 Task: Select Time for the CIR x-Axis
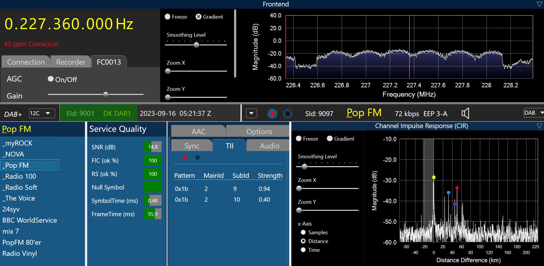[x=303, y=250]
